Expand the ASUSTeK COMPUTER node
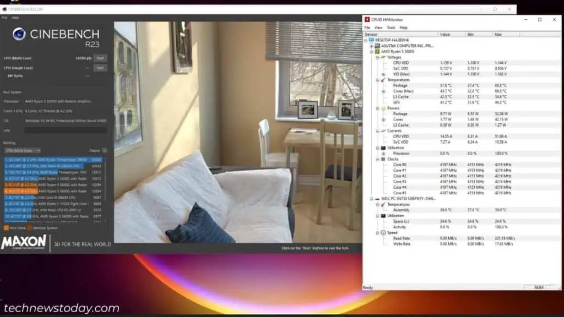The image size is (564, 317). 372,46
